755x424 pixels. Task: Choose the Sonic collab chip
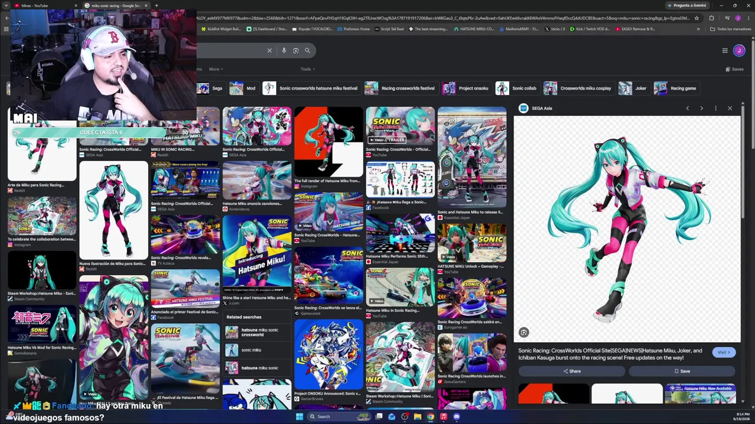pyautogui.click(x=517, y=88)
